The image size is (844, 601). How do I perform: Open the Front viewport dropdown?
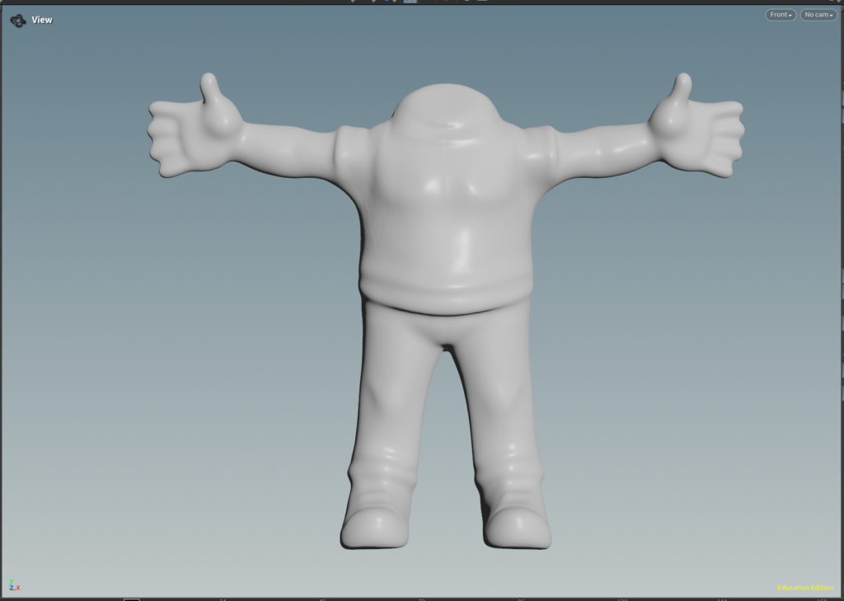tap(780, 15)
